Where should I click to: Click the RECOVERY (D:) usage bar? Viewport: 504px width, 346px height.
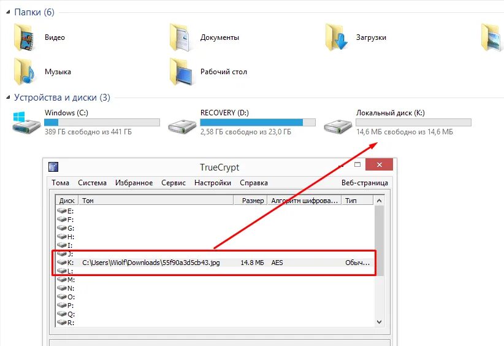click(258, 122)
